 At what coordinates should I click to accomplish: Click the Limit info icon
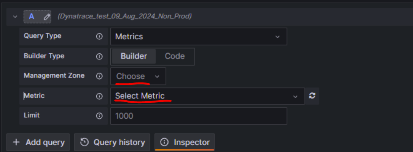click(99, 116)
